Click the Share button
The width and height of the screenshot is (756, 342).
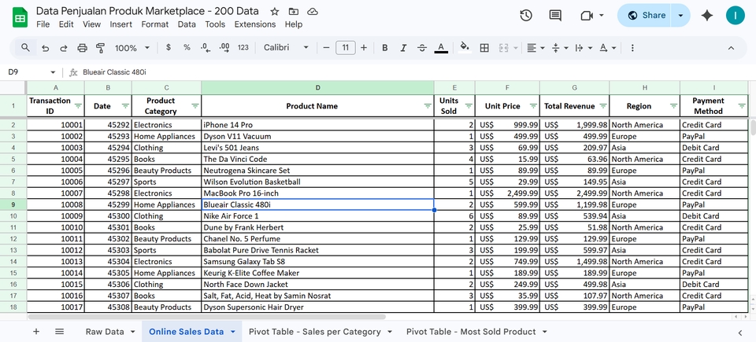(x=647, y=16)
